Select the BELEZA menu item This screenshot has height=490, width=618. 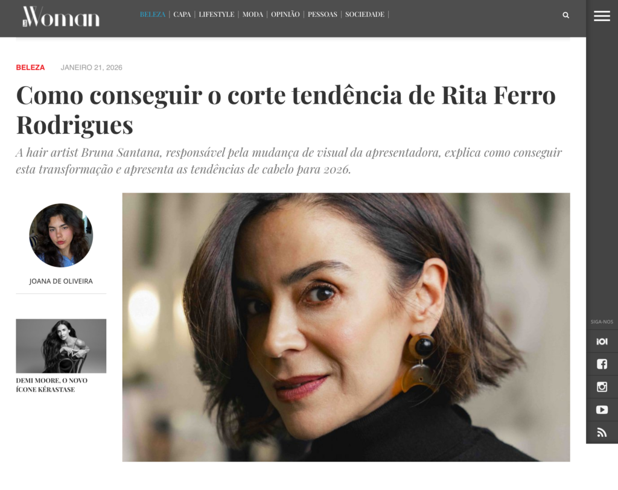tap(153, 14)
